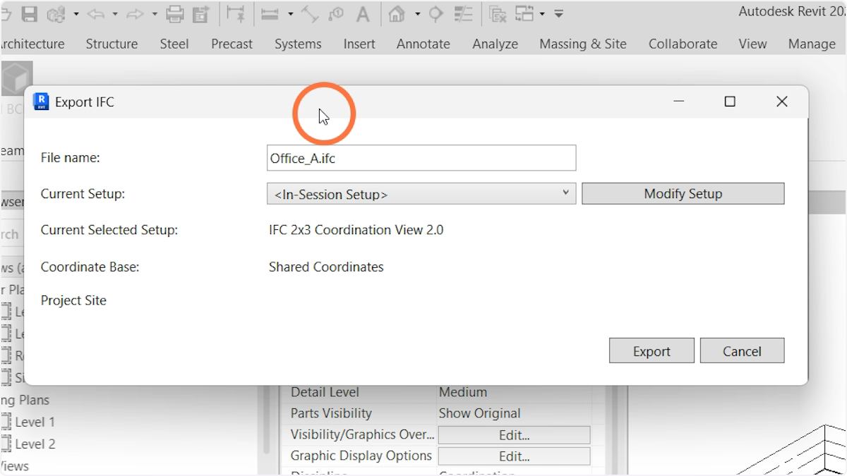Click the Thin Lines icon
Screen dimensions: 847x476
463,13
